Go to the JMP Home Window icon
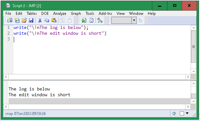Image resolution: width=200 pixels, height=121 pixels. 174,114
